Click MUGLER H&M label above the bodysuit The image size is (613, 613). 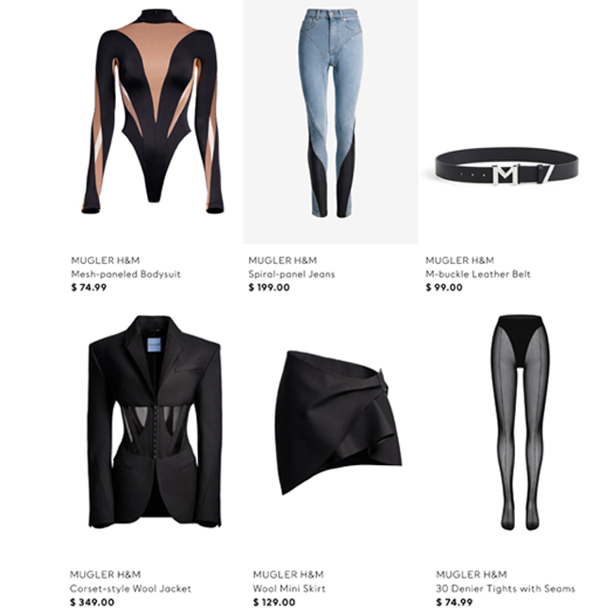106,260
